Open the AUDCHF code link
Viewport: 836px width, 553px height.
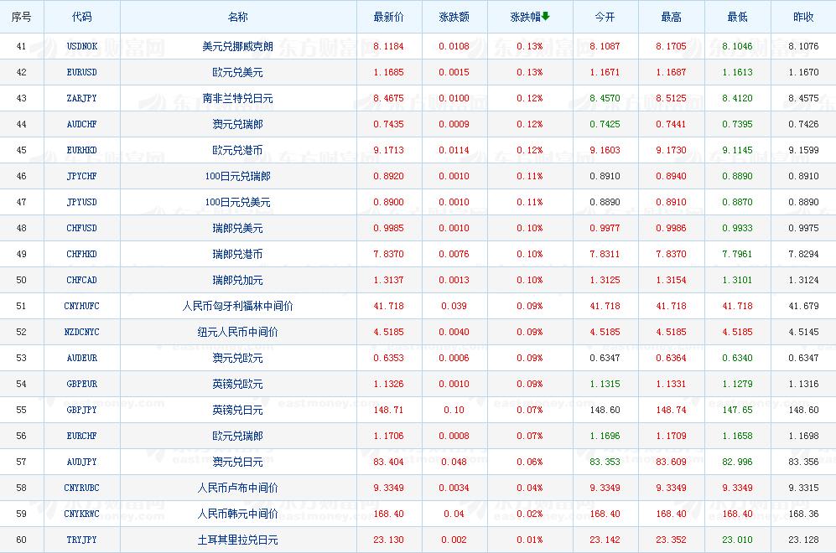82,124
